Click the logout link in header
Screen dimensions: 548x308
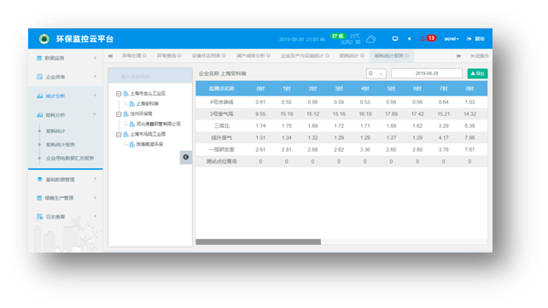[x=475, y=38]
